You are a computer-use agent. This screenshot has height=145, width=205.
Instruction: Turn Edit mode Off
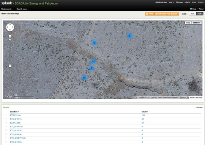(200, 14)
